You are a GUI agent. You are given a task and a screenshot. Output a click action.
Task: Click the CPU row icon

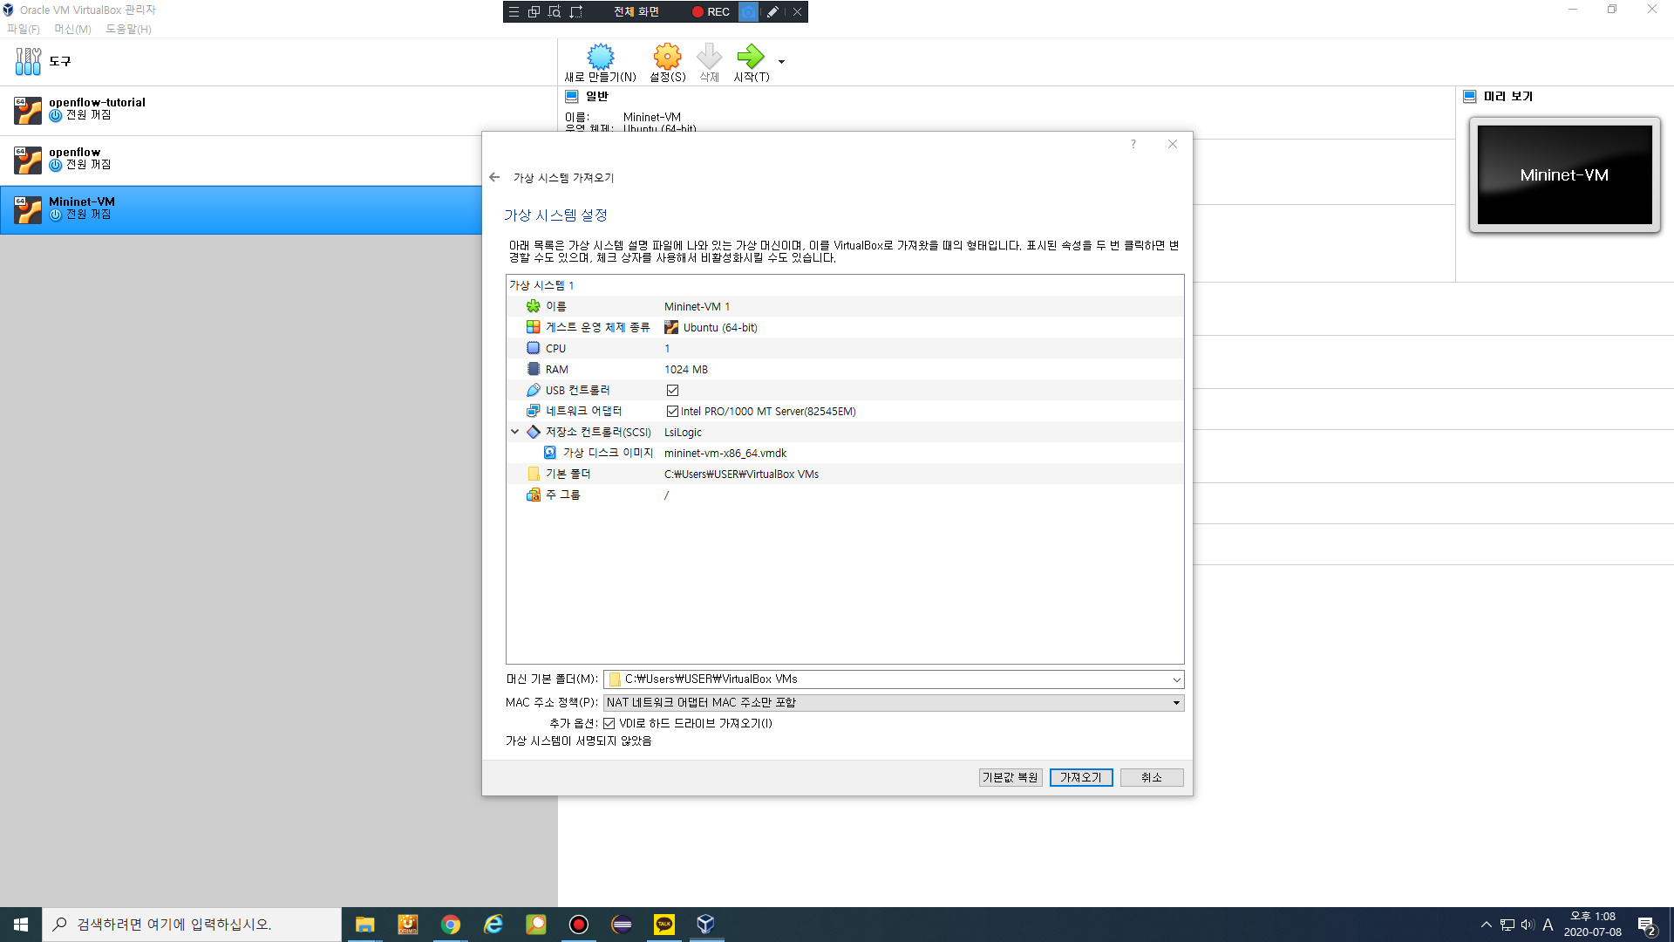533,348
